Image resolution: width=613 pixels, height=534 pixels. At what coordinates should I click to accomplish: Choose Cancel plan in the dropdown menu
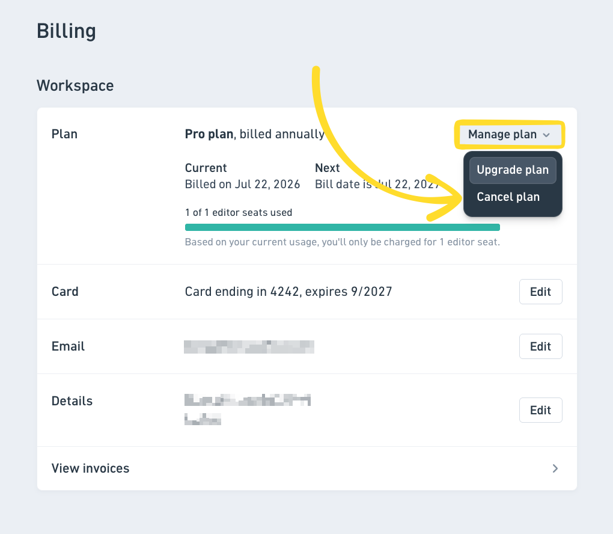(508, 197)
